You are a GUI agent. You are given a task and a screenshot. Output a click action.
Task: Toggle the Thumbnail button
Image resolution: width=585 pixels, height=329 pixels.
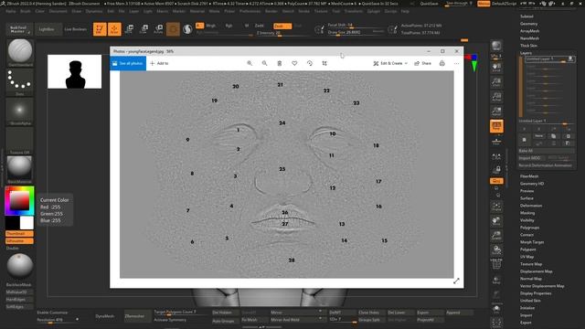coord(19,234)
